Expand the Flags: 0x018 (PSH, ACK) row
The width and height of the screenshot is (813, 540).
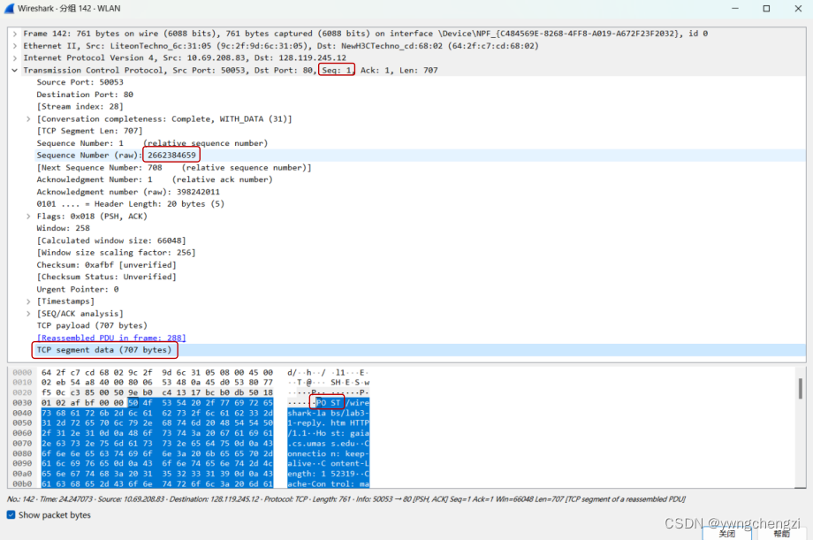pos(27,216)
